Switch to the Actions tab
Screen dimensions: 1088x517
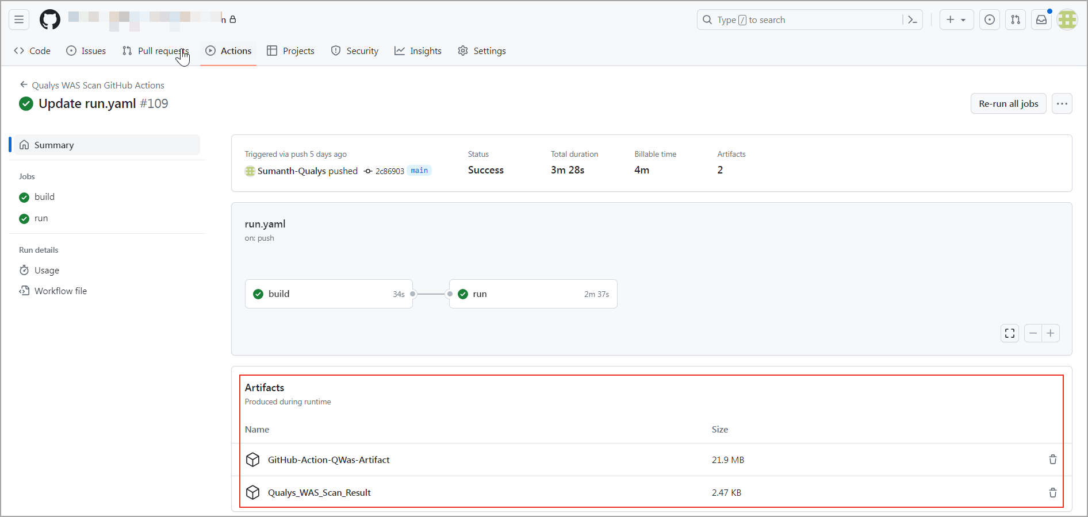tap(228, 51)
